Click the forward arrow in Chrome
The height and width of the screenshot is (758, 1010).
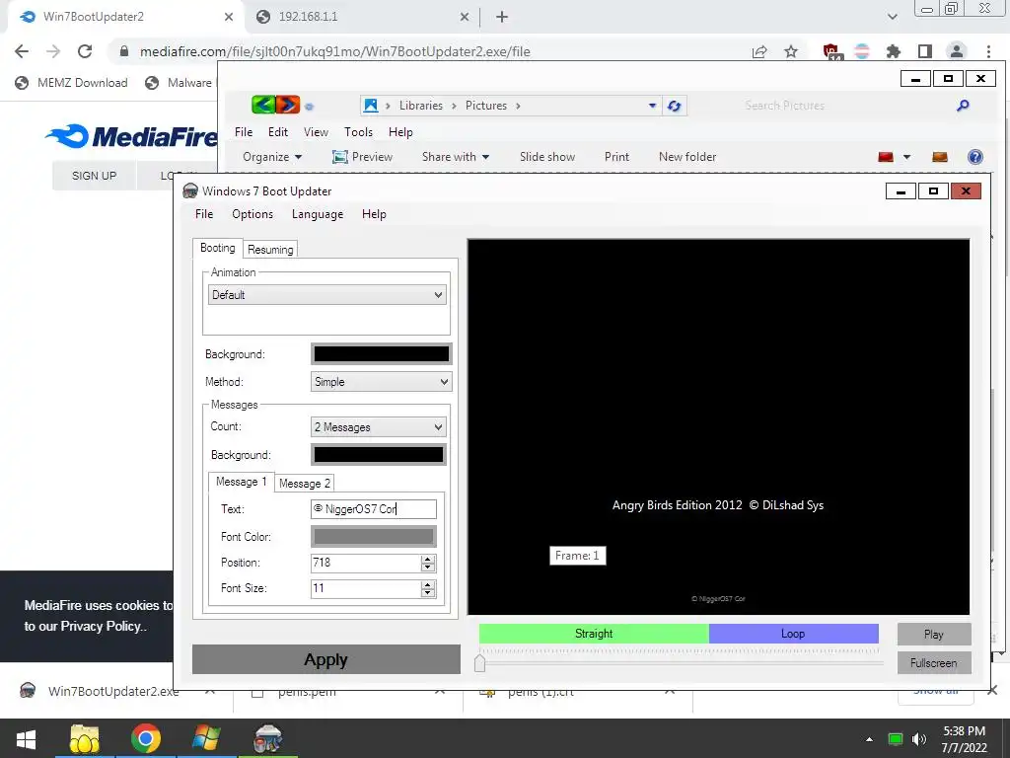point(53,51)
